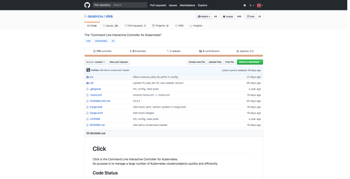350x179 pixels.
Task: Open the click repository name link
Action: coord(109,16)
